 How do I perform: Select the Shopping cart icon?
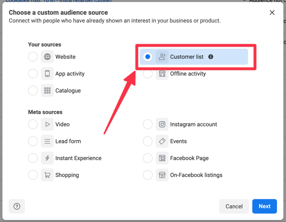pyautogui.click(x=47, y=175)
